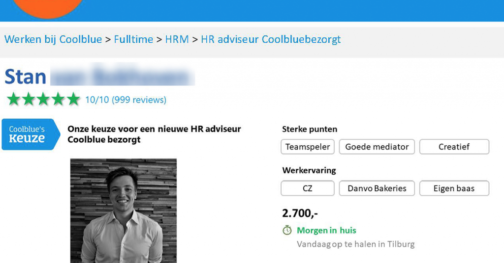Open the candidate's black-and-white profile photo

123,210
